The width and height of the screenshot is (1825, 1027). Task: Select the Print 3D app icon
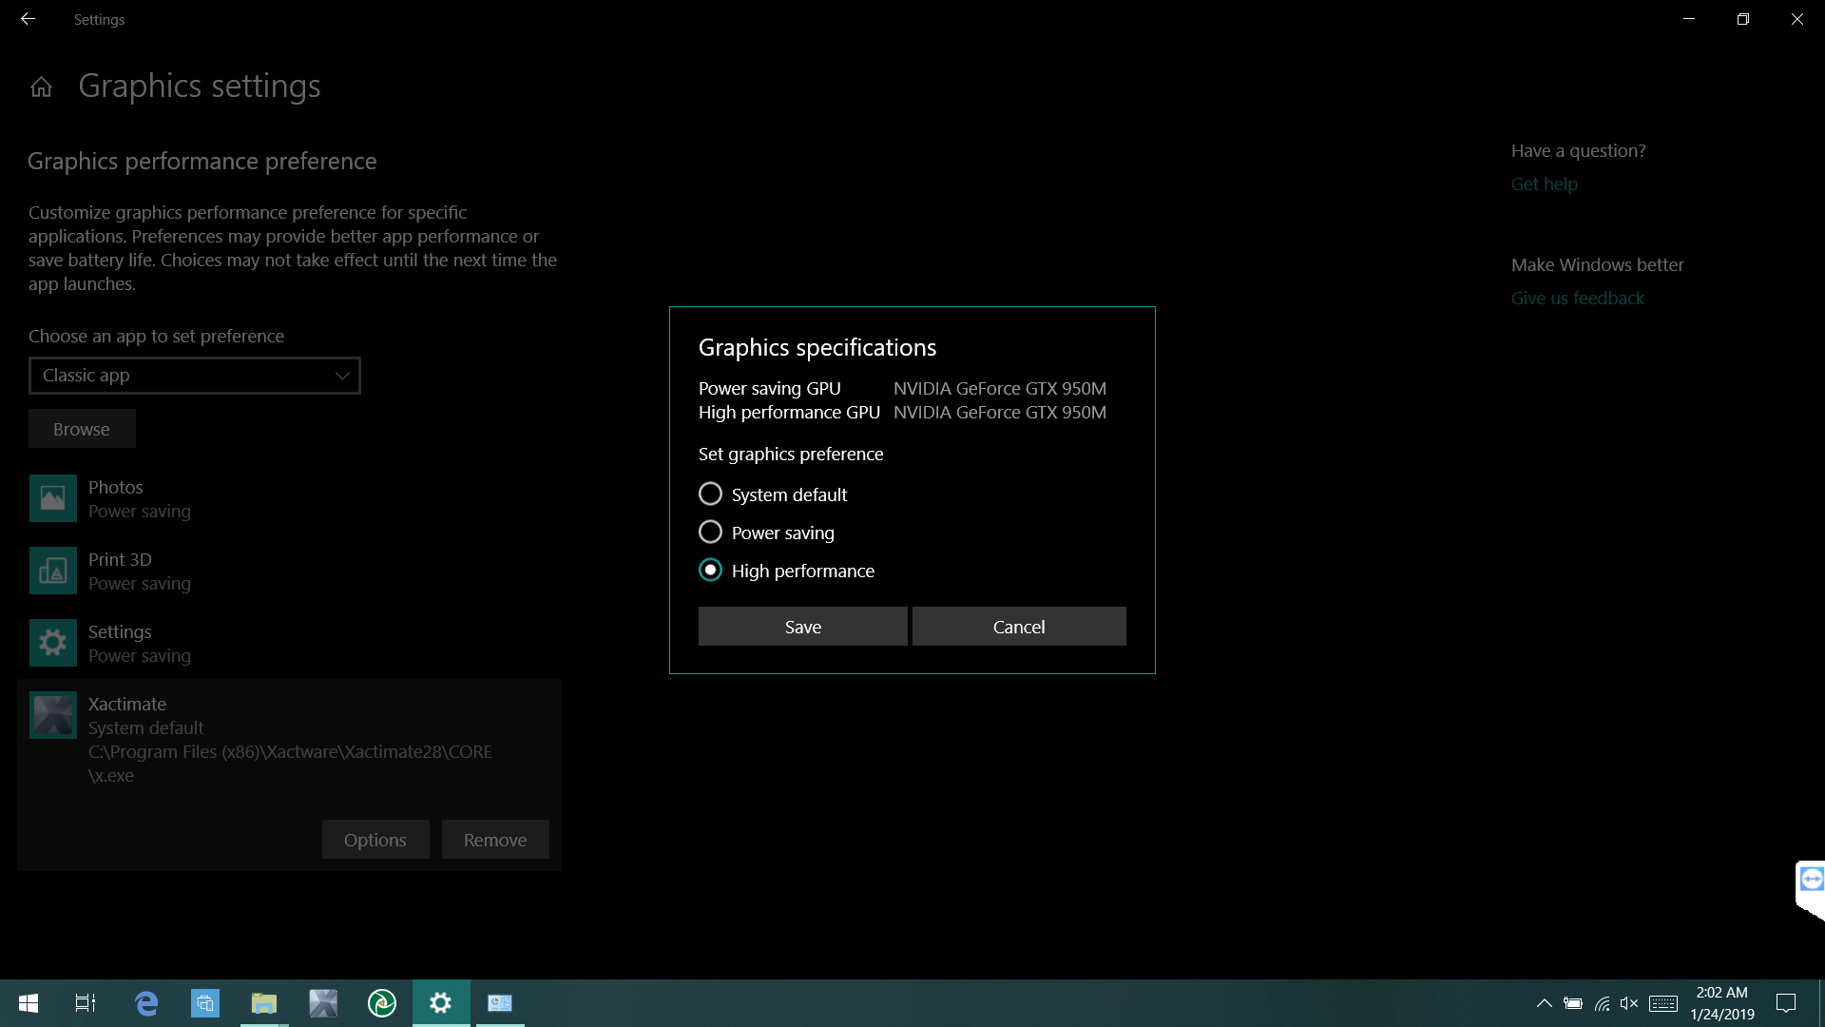(x=53, y=571)
